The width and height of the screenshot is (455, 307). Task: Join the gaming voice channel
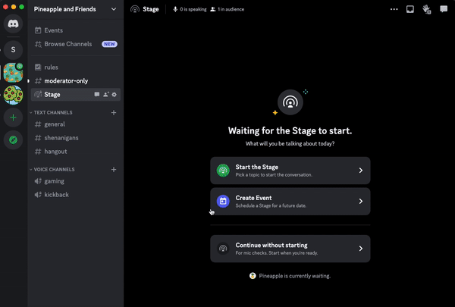coord(76,181)
